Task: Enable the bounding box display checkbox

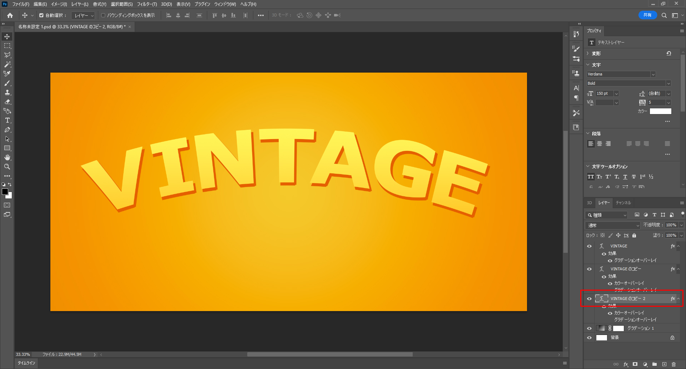Action: pos(103,15)
